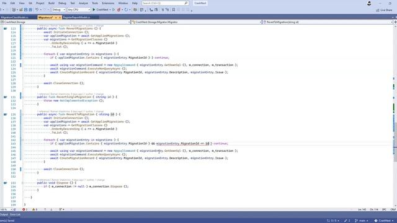Switch to the Output panel tab
This screenshot has height=223, width=397.
tap(4, 215)
